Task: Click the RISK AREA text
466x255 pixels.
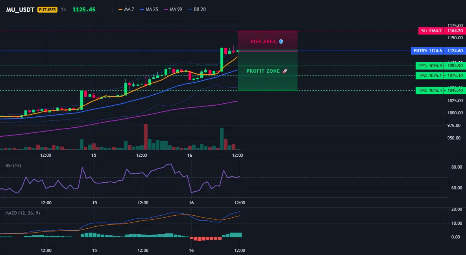Action: tap(263, 42)
